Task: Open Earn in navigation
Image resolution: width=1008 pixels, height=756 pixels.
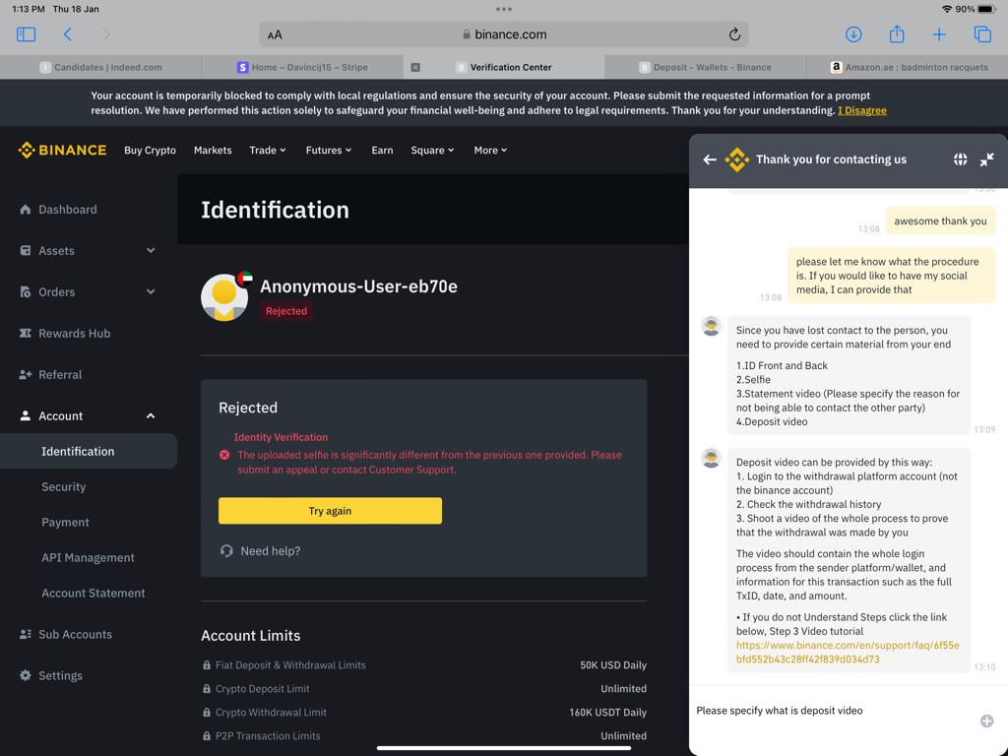Action: coord(382,150)
